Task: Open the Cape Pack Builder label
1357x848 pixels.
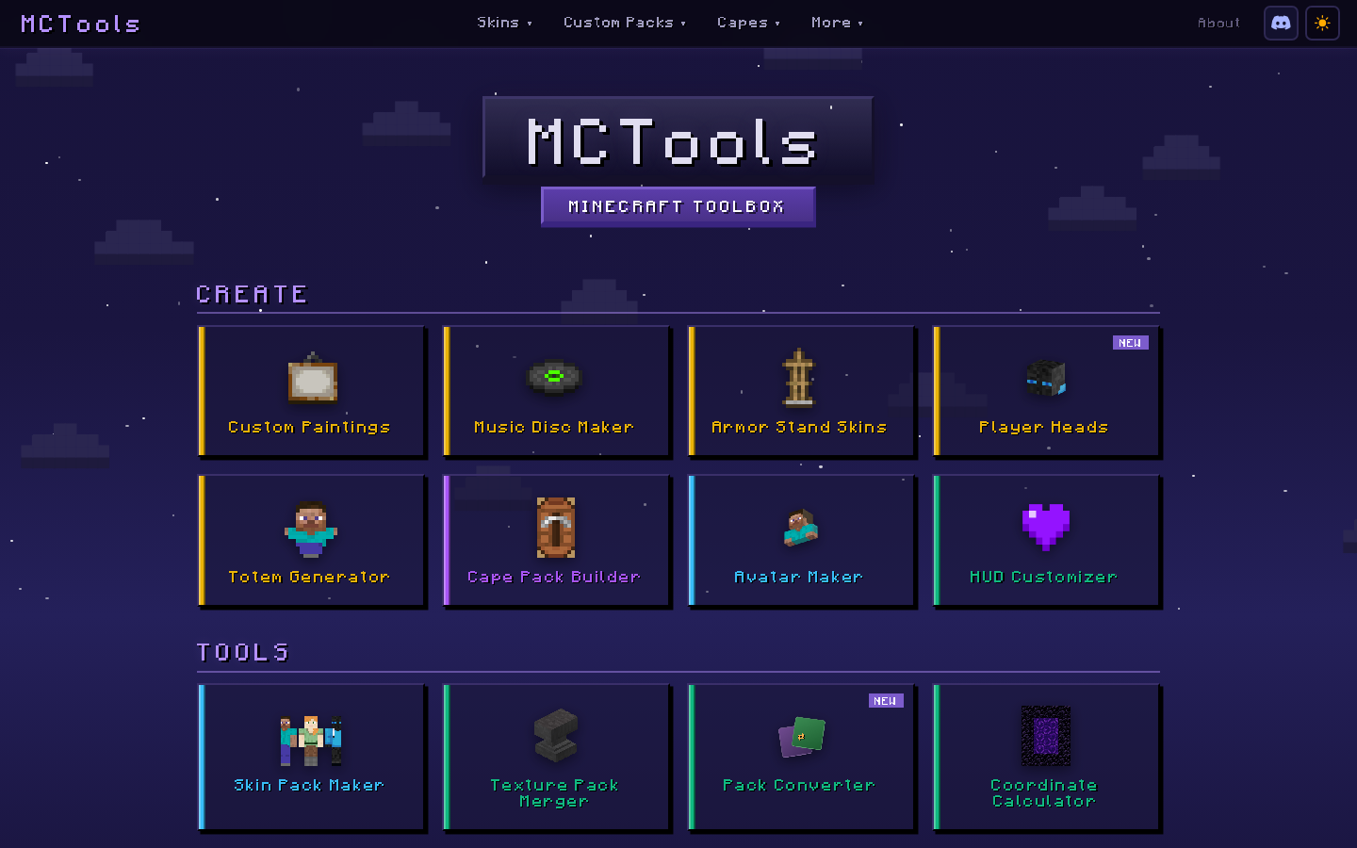Action: (x=554, y=577)
